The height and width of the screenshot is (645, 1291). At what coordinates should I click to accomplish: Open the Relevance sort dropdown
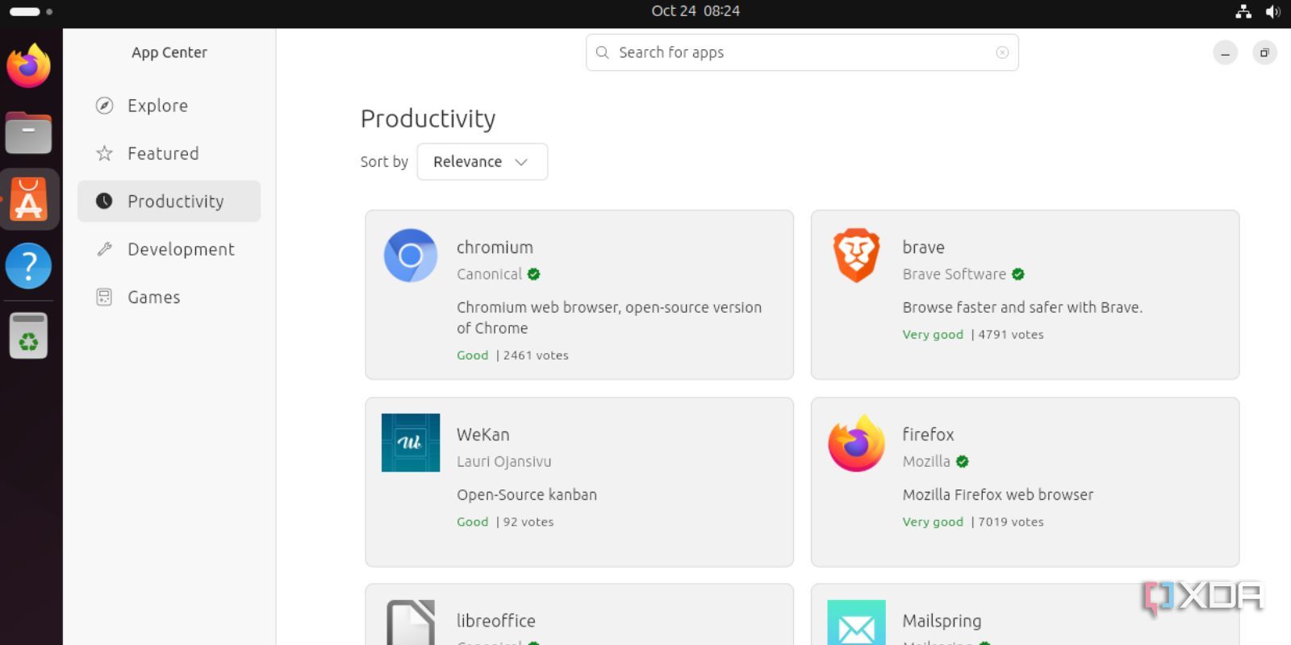coord(483,161)
